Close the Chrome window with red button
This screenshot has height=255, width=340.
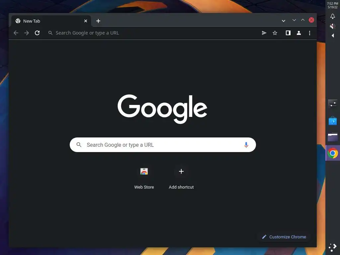[x=311, y=20]
